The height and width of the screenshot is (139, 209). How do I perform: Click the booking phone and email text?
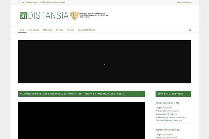tap(45, 2)
